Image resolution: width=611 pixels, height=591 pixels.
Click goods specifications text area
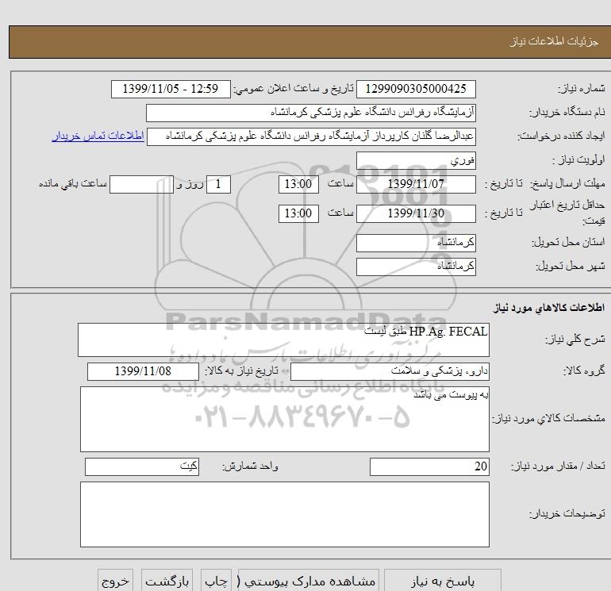point(284,419)
